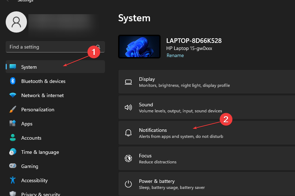Screen dimensions: 295x196
Task: Go to Network & internet
Action: (55, 95)
